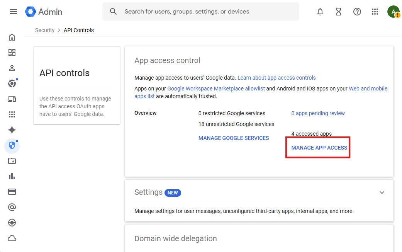Open the Billing card sidebar icon
402x252 pixels.
12,192
